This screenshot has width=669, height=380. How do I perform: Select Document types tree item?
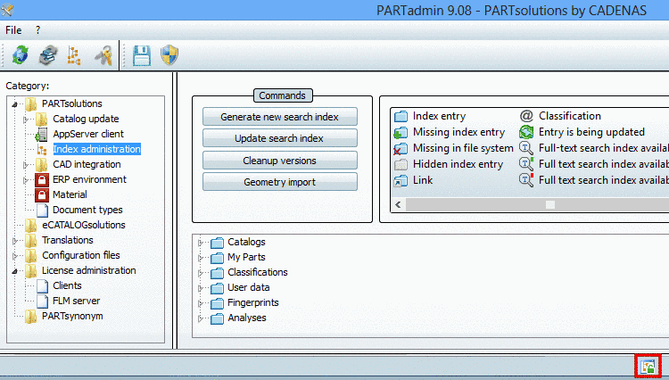[x=87, y=210]
